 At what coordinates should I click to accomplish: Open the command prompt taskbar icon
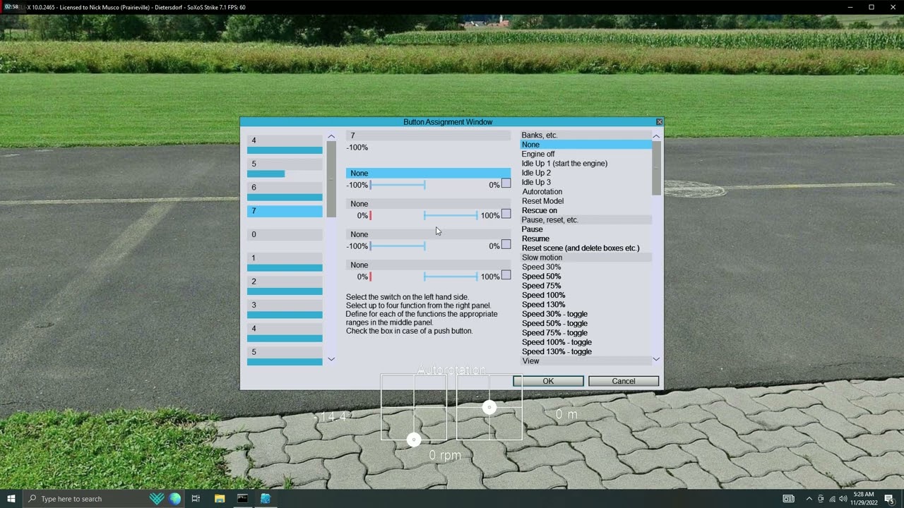[x=242, y=499]
